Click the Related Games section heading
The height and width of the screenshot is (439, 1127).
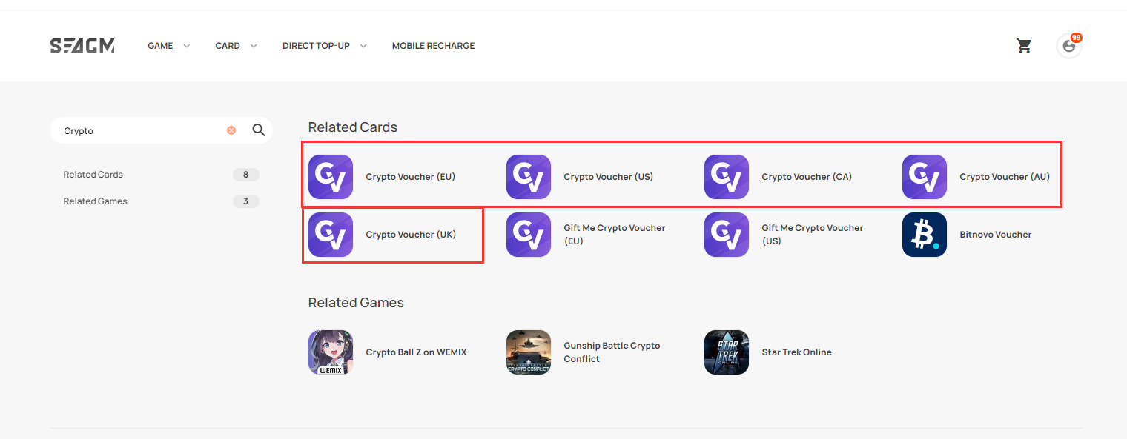356,303
